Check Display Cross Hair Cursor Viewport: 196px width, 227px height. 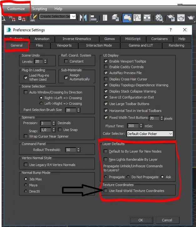(x=106, y=79)
